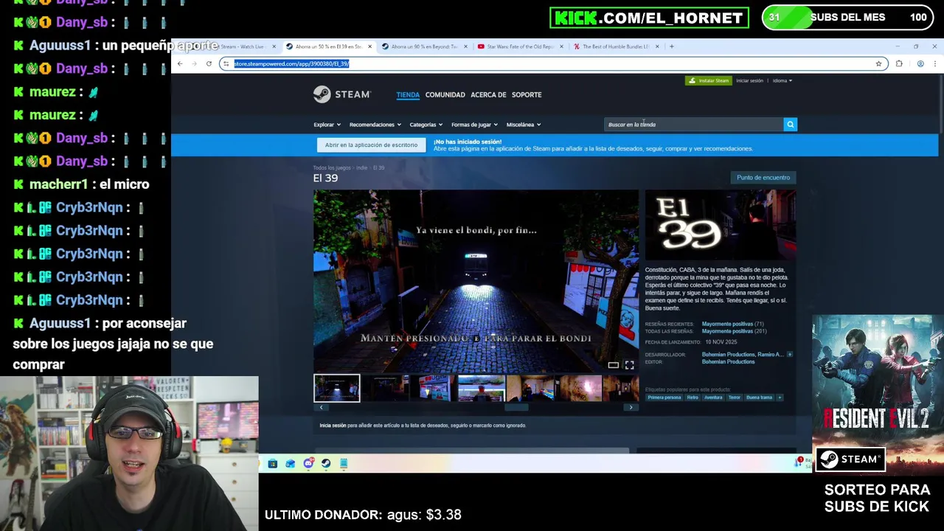Select the Aventura tag
Screen dimensions: 944x531
(x=713, y=398)
